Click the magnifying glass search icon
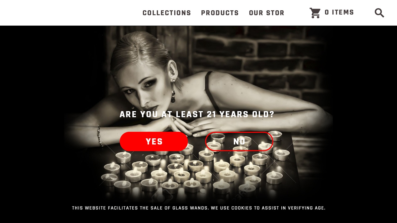The image size is (397, 223). pyautogui.click(x=379, y=13)
